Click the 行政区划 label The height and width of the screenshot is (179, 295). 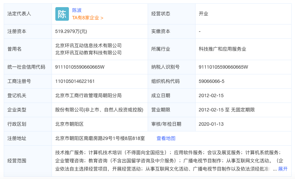pyautogui.click(x=17, y=124)
